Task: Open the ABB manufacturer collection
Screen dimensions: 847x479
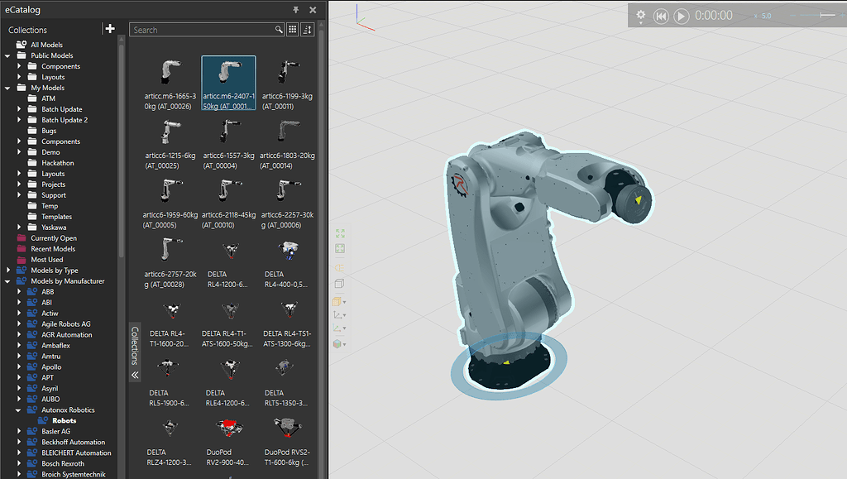Action: [47, 292]
